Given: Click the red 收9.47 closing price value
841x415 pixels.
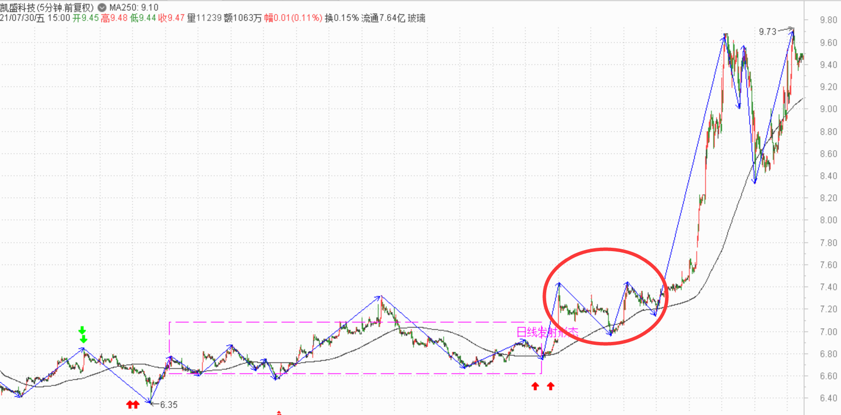Looking at the screenshot, I should (171, 18).
